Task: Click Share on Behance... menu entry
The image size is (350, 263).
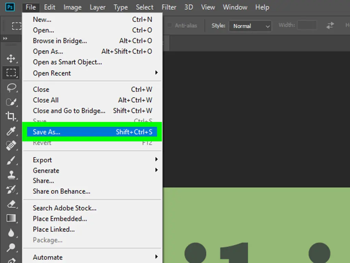Action: 92,191
